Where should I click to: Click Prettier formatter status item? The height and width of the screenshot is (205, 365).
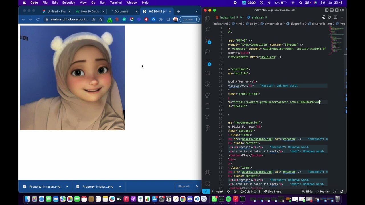323,192
